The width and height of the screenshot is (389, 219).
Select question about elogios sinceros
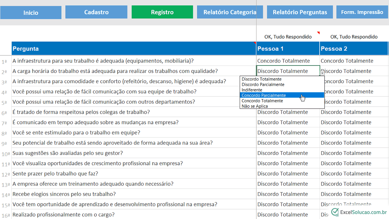tap(134, 194)
